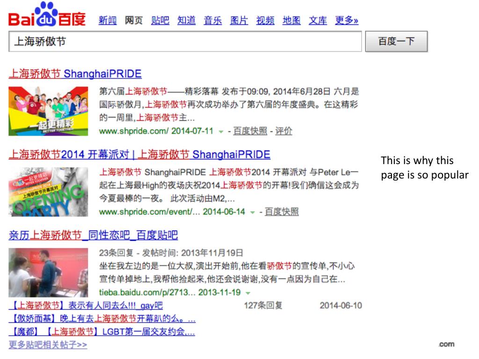Image resolution: width=479 pixels, height=359 pixels.
Task: Open the 上海骄傲节2014 开幕派对 result title
Action: [139, 154]
